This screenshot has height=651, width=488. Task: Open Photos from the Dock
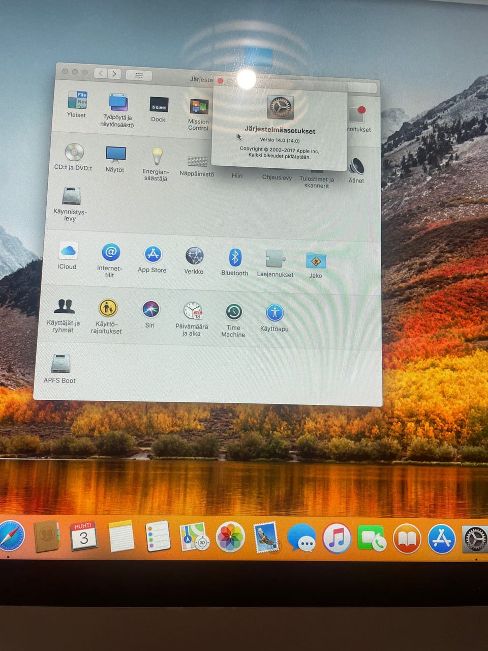click(x=230, y=537)
